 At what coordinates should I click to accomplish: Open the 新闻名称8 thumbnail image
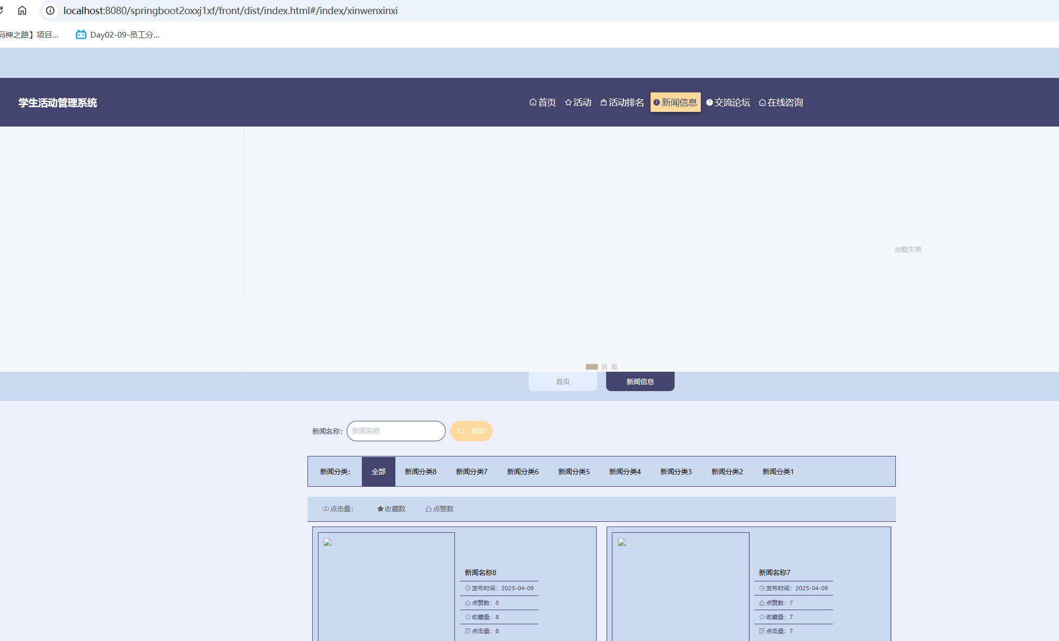(x=386, y=586)
